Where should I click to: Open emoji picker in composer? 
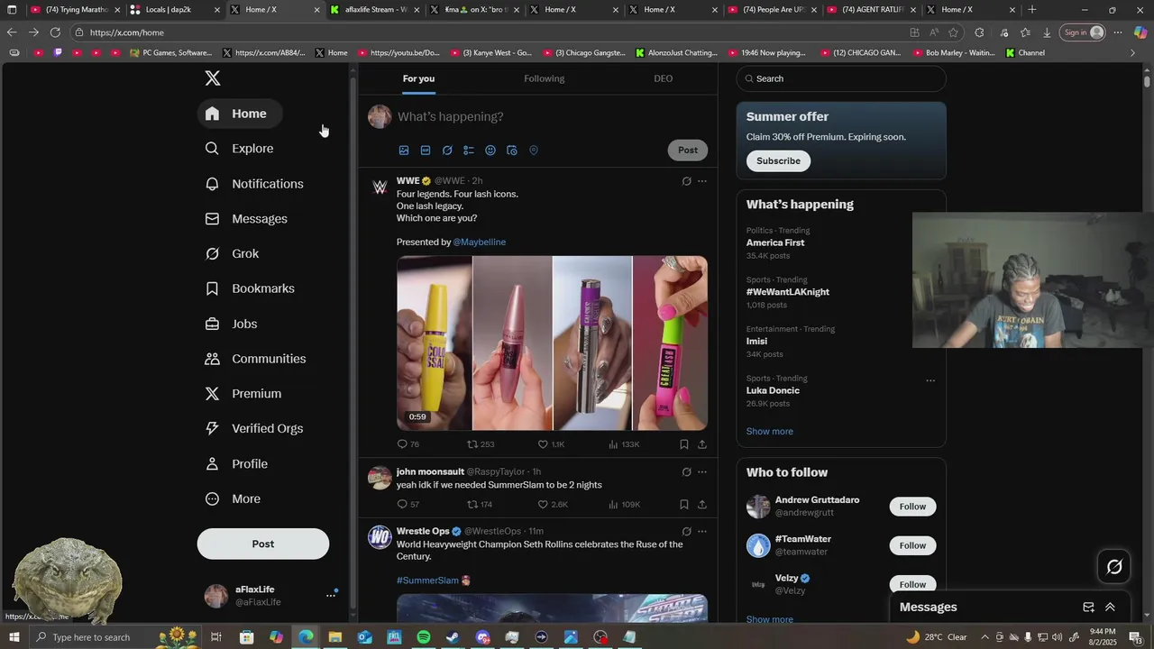pos(490,151)
